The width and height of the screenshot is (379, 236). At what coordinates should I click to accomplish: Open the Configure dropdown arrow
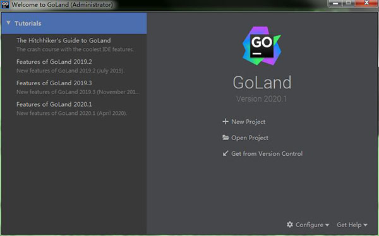[x=327, y=225]
